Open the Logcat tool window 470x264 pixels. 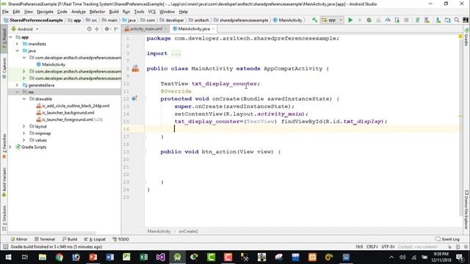pos(95,239)
